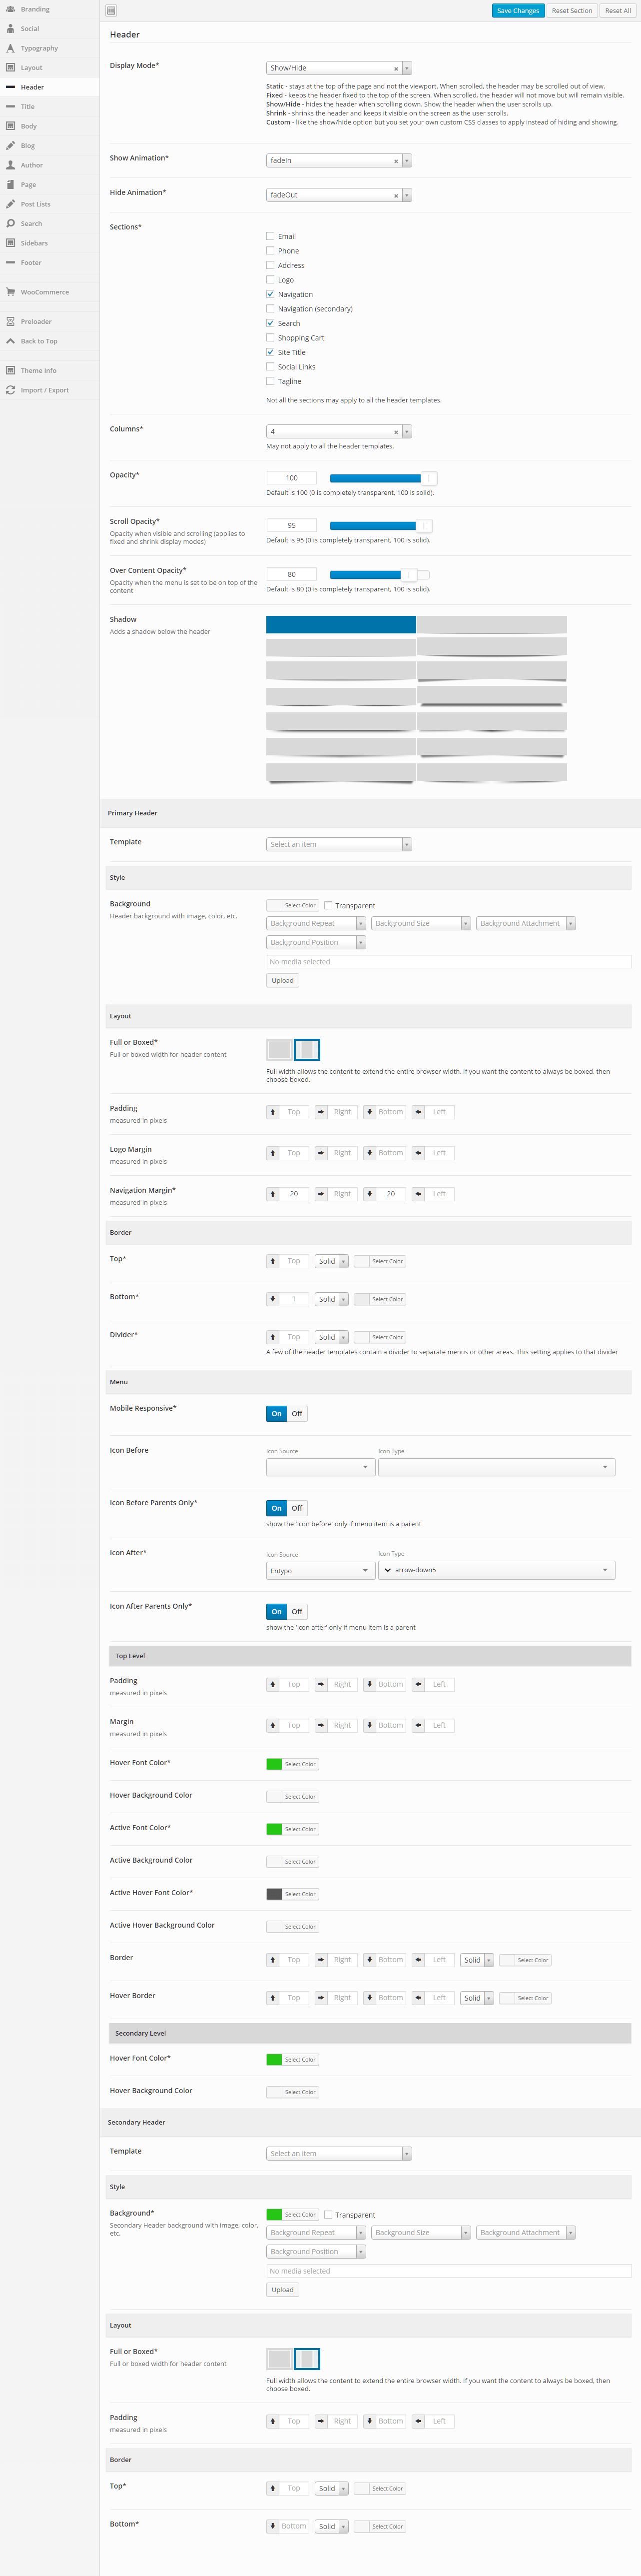Check the Shopping Cart checkbox
The width and height of the screenshot is (641, 2576).
tap(270, 338)
